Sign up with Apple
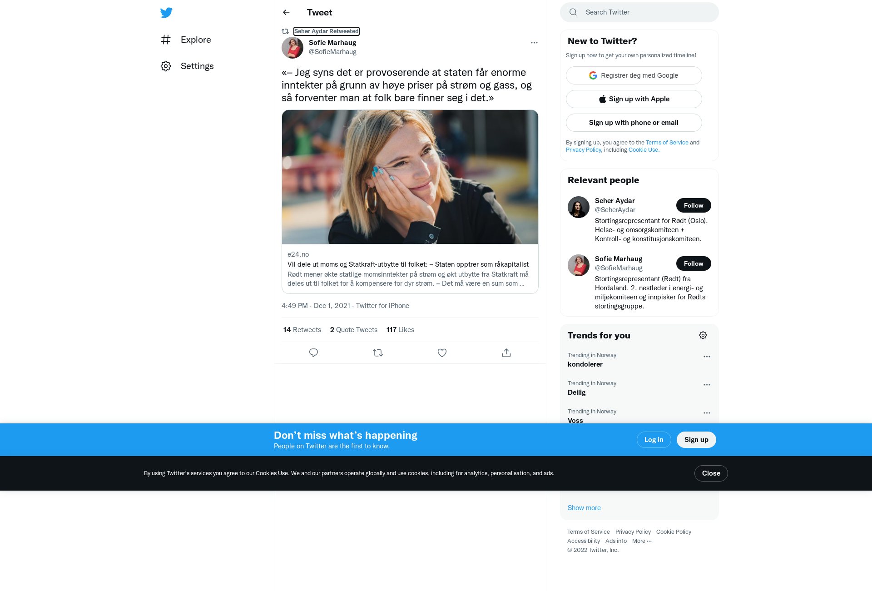872x591 pixels. (634, 99)
